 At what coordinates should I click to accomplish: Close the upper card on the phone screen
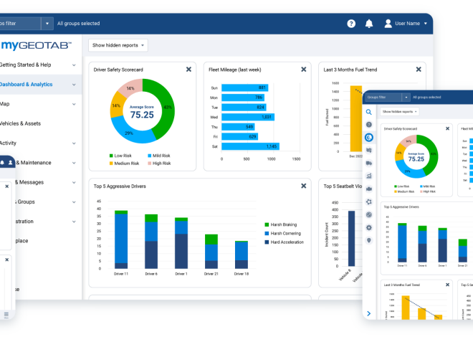click(x=7, y=186)
